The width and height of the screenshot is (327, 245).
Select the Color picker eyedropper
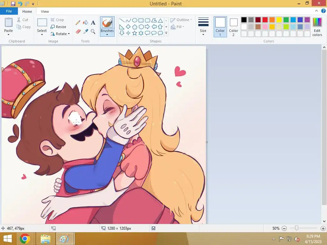tap(86, 32)
